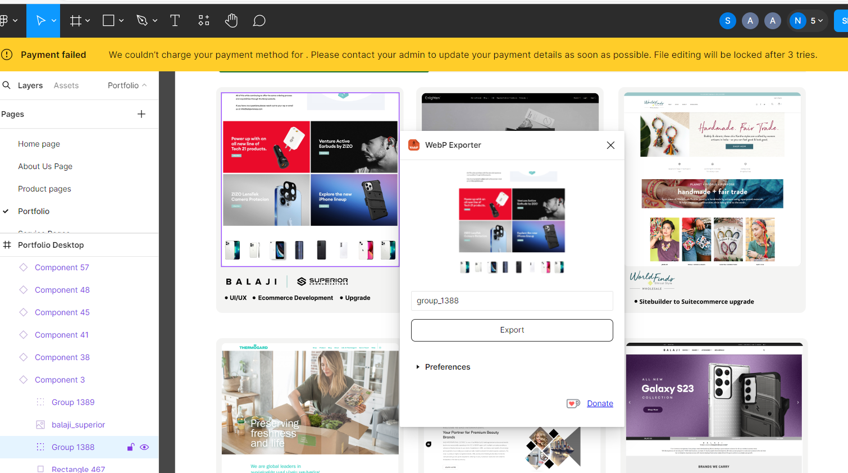This screenshot has height=473, width=848.
Task: Select the Move tool arrow
Action: [40, 21]
